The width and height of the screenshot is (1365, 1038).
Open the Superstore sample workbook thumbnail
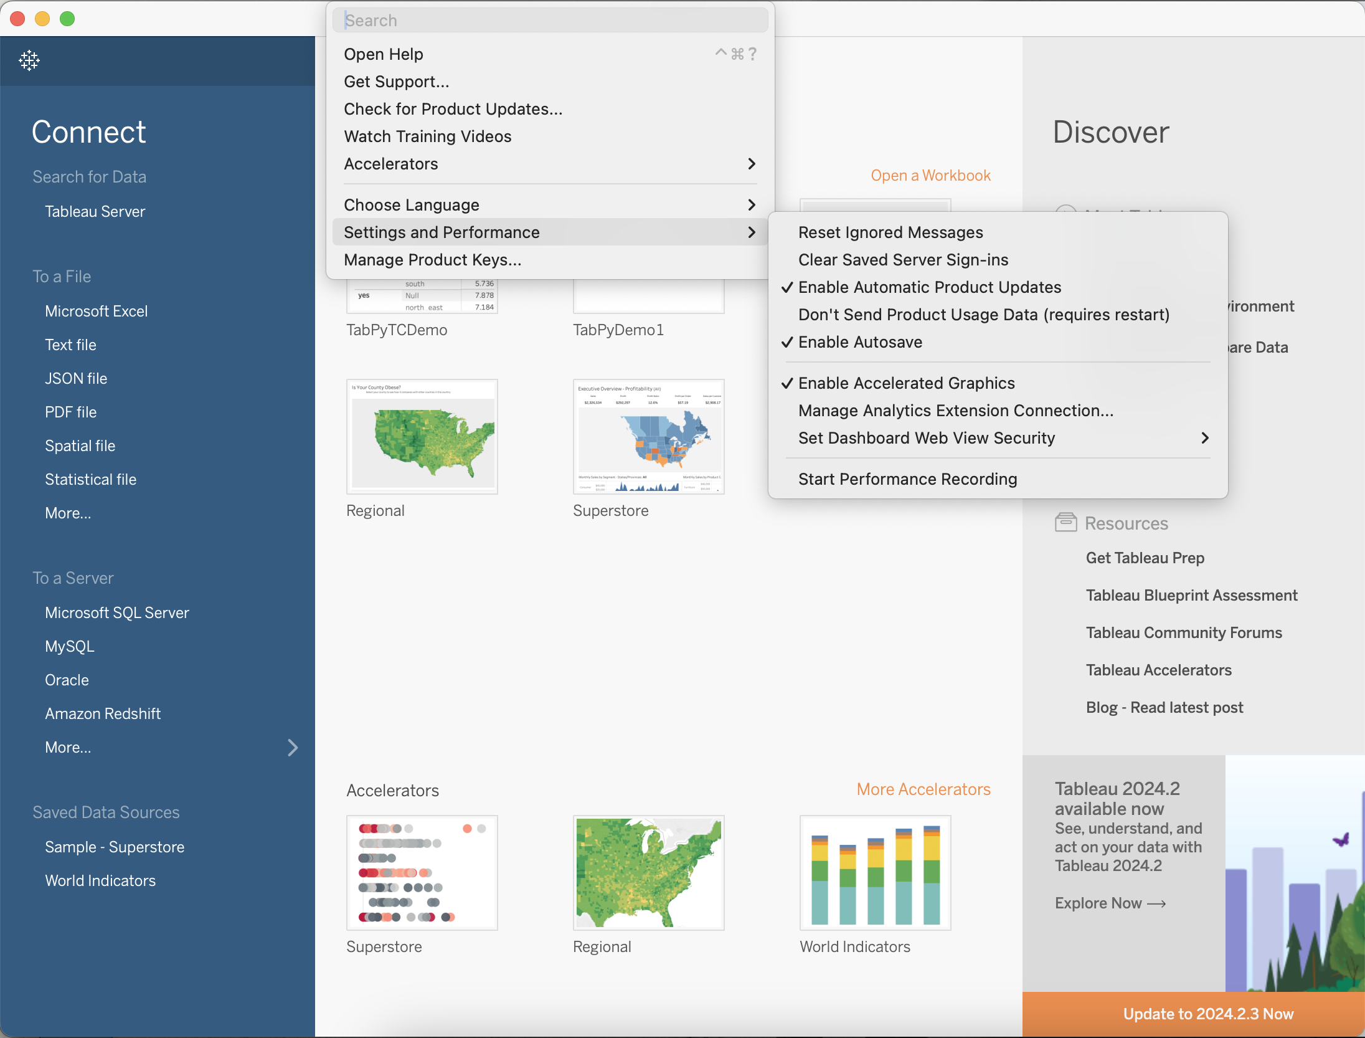(649, 437)
